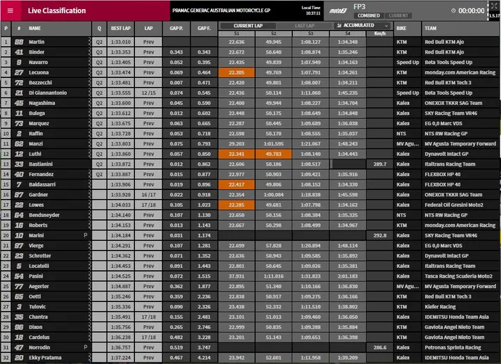The width and height of the screenshot is (501, 364).
Task: Click the session timer clock icon
Action: click(x=454, y=10)
